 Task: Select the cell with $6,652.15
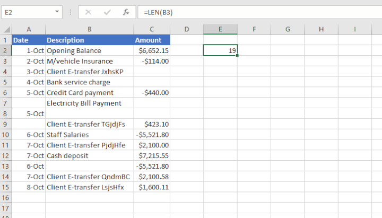coord(152,50)
